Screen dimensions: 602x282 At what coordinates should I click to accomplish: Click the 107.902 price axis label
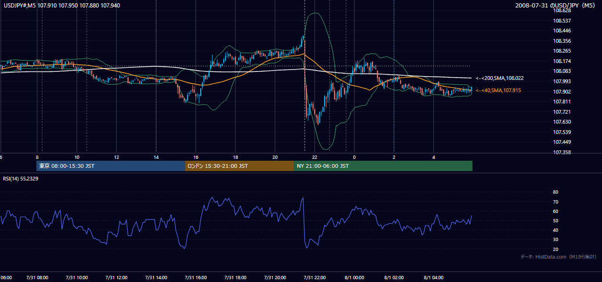click(x=562, y=92)
